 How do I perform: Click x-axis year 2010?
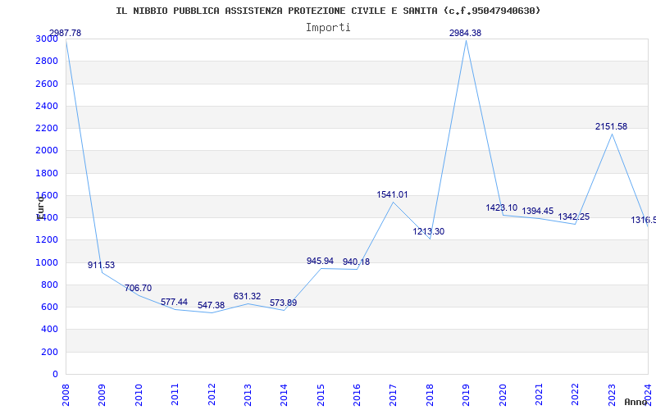pos(139,394)
